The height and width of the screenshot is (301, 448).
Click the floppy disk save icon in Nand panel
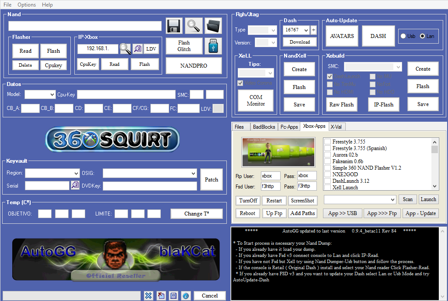[174, 26]
